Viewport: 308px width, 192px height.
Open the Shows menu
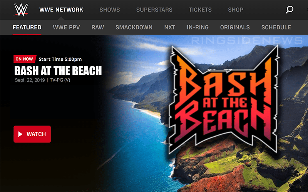(x=110, y=10)
